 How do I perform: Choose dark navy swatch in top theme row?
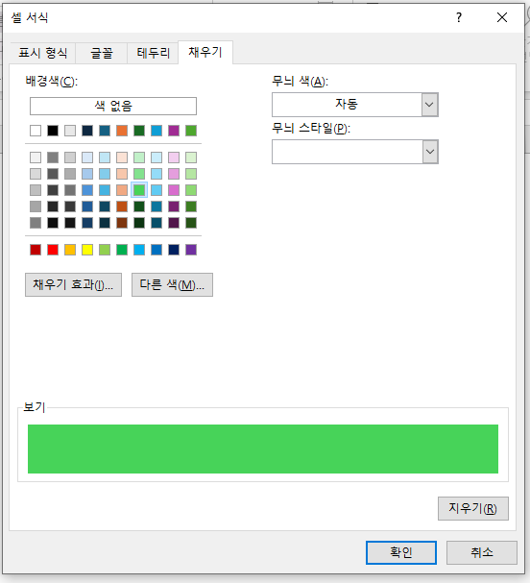click(x=87, y=131)
